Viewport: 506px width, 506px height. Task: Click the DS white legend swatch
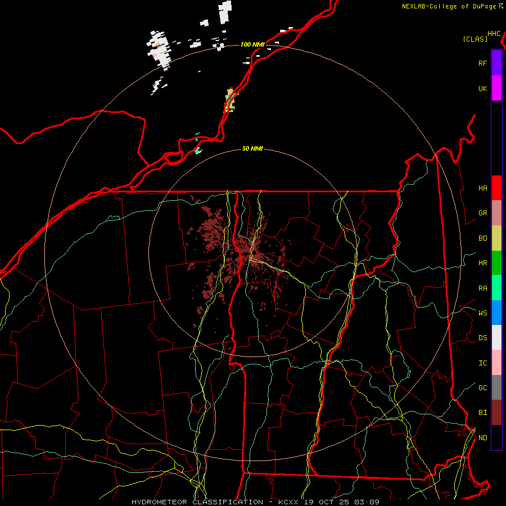click(x=496, y=337)
